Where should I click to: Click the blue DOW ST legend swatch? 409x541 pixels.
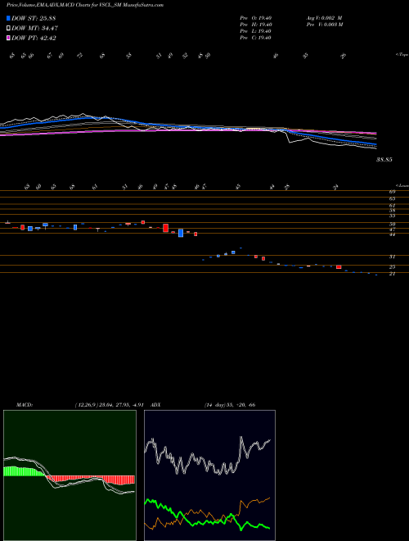(9, 18)
